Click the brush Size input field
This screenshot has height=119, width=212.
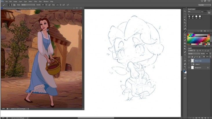click(x=204, y=12)
